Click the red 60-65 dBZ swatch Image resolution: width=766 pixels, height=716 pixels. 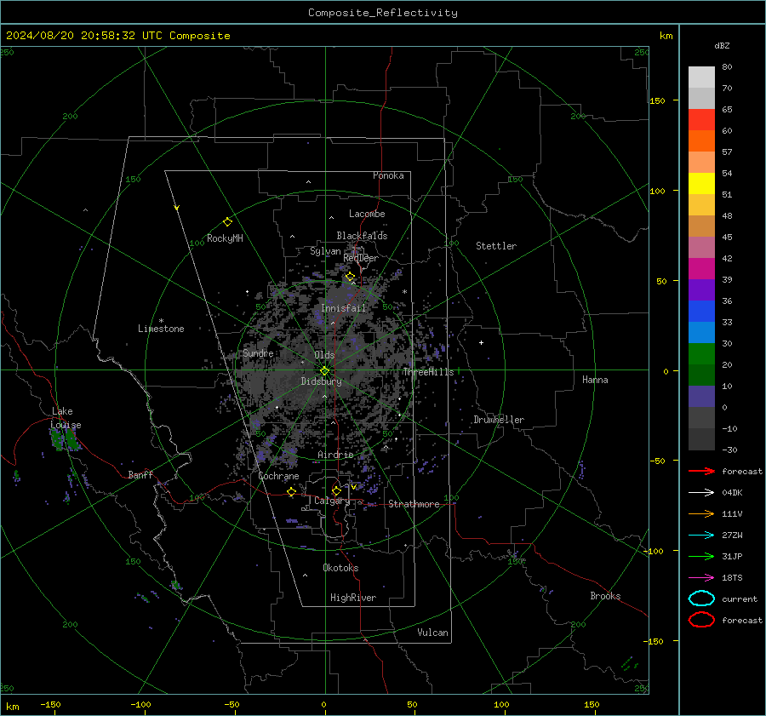[701, 119]
